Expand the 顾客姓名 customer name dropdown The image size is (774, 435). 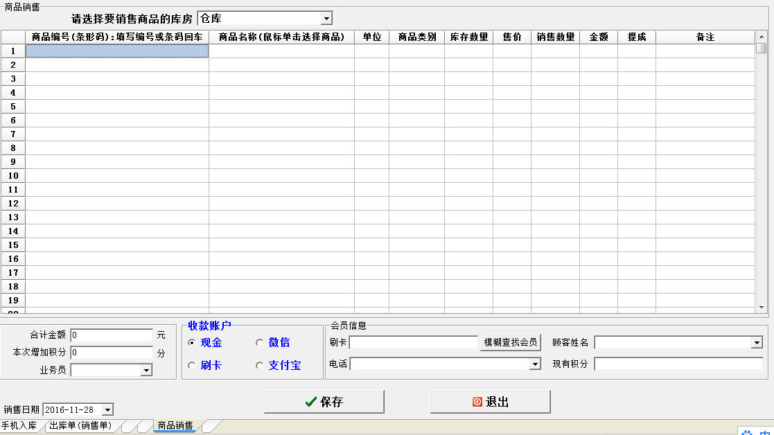[x=757, y=342]
